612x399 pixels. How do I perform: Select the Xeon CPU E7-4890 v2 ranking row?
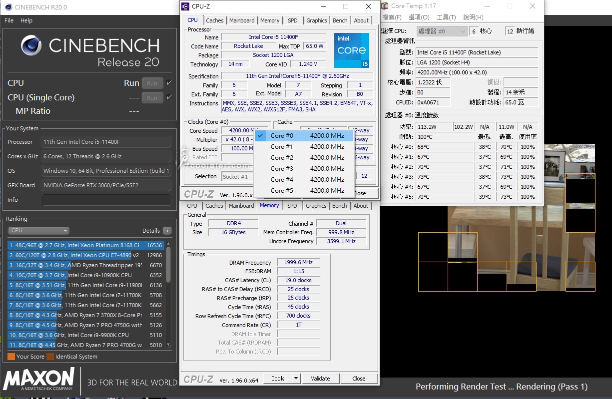(86, 255)
